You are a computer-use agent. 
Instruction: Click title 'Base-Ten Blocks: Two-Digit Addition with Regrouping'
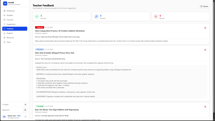pyautogui.click(x=57, y=110)
